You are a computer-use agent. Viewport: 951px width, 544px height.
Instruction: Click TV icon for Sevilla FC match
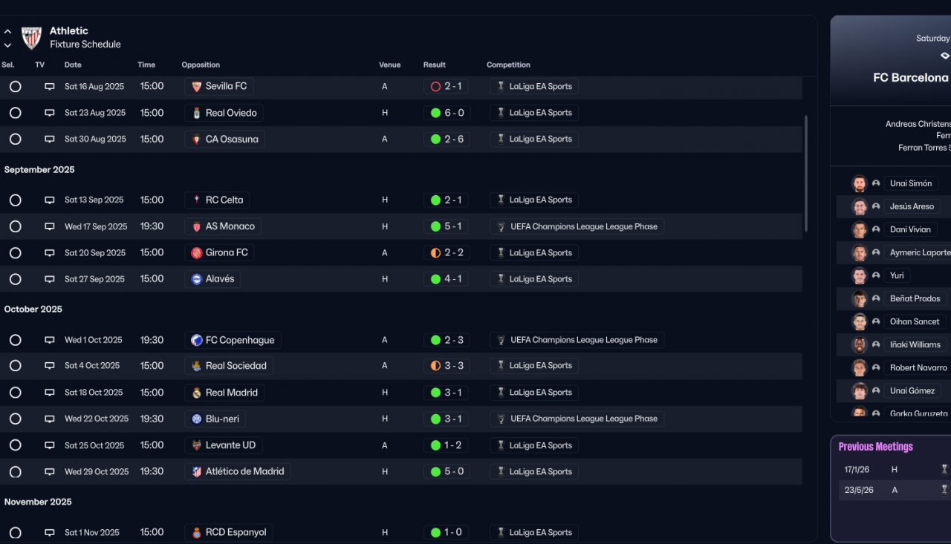[50, 87]
